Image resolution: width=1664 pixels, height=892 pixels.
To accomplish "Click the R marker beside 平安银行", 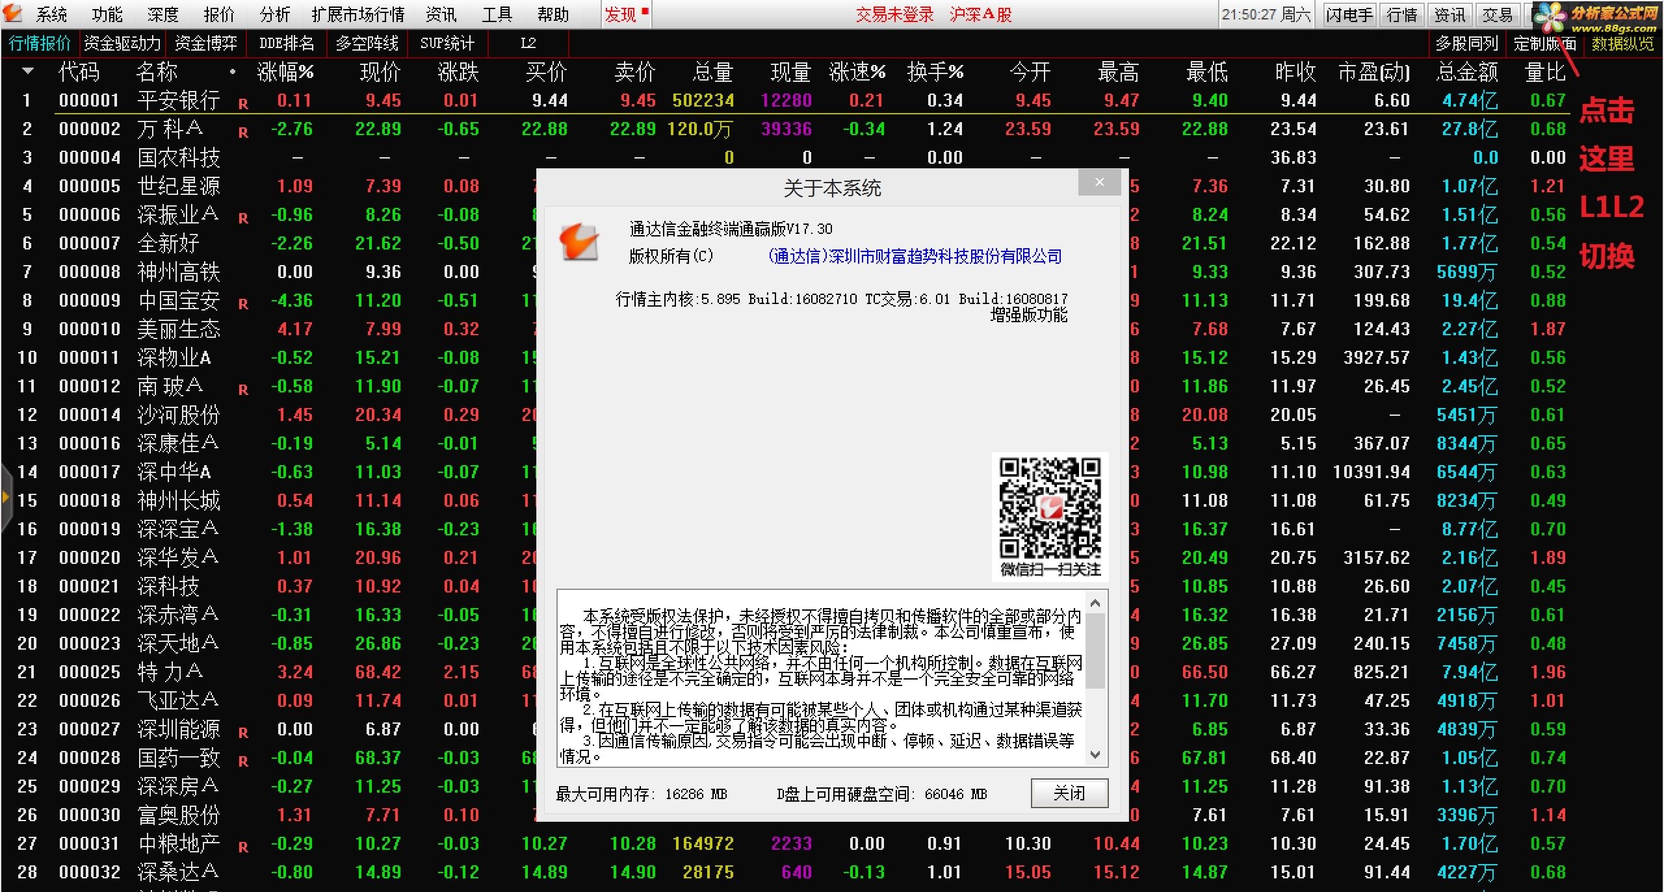I will coord(243,103).
